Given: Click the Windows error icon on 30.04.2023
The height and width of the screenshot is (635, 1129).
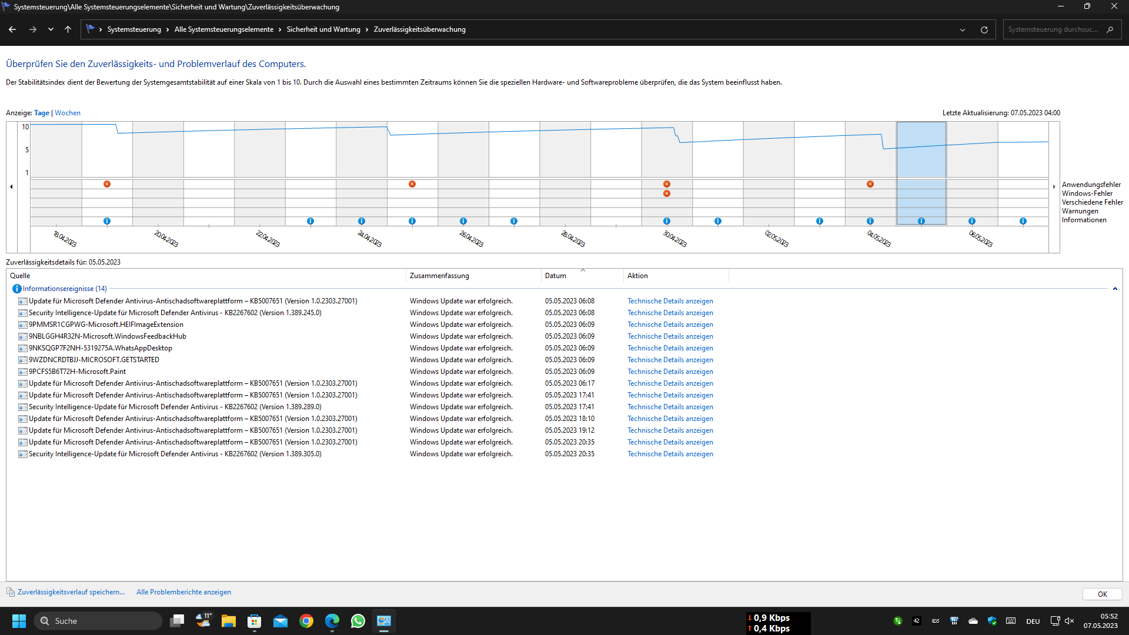Looking at the screenshot, I should coord(667,193).
